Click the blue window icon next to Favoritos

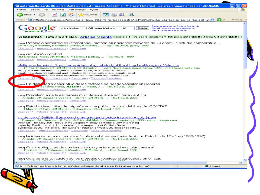click(106, 15)
